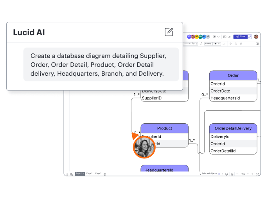Click the second collaborator photo avatar in the top bar
The height and width of the screenshot is (199, 266).
pos(193,37)
